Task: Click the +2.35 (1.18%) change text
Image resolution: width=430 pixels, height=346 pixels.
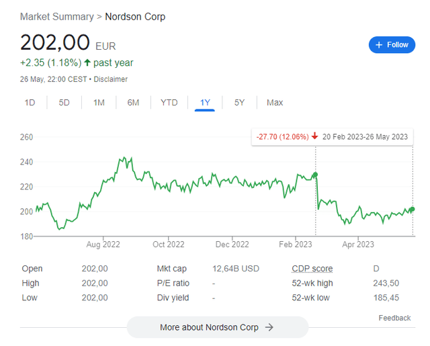Action: [x=51, y=62]
